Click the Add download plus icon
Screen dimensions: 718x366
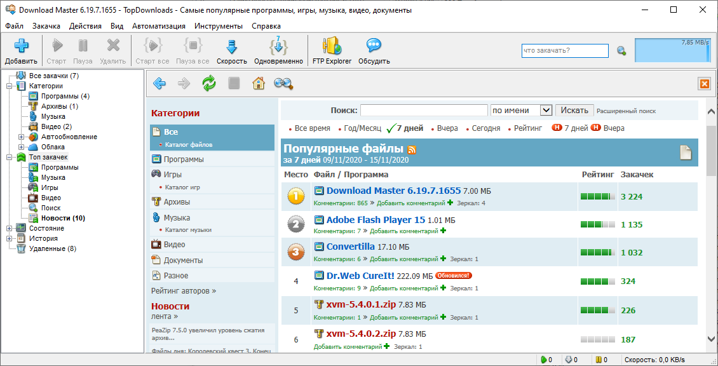[21, 46]
